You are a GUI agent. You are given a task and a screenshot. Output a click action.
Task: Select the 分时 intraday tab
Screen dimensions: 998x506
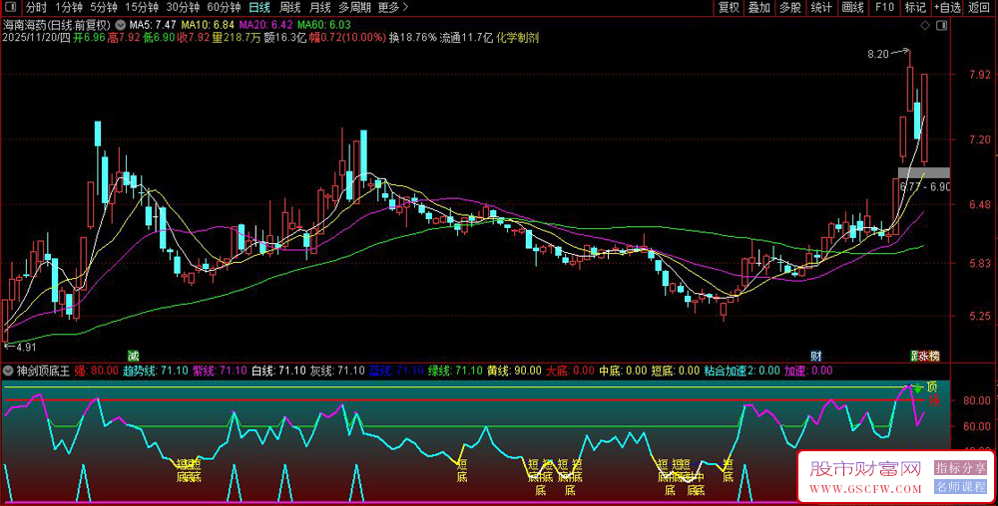click(35, 7)
